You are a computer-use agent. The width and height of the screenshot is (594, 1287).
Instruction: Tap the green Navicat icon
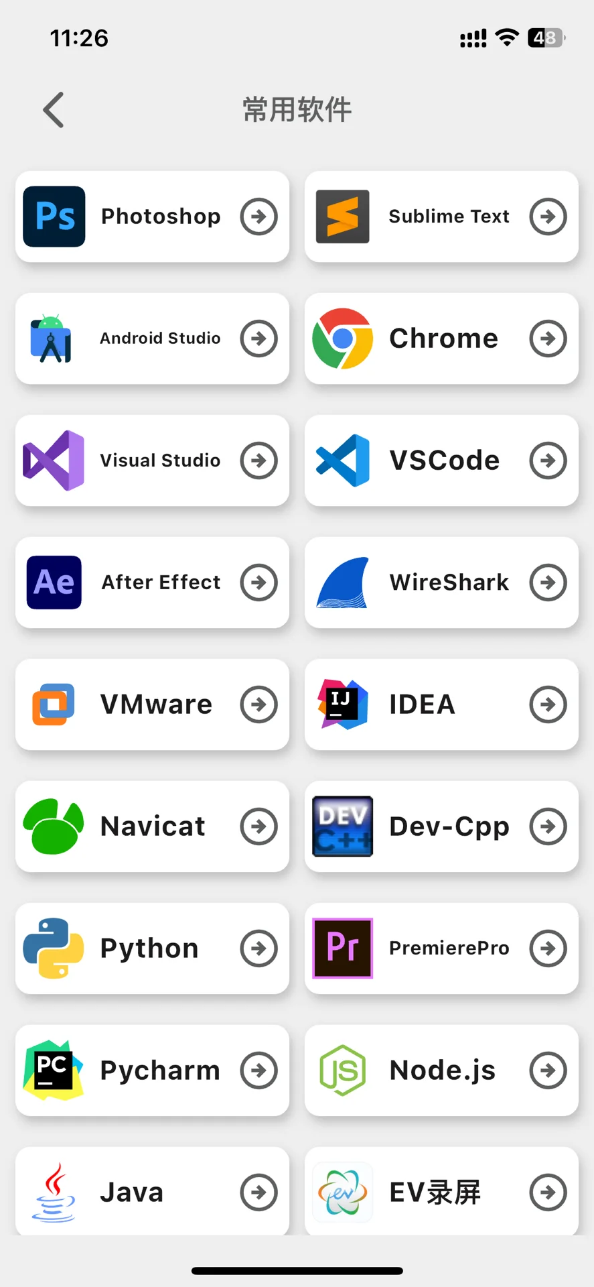(x=54, y=826)
